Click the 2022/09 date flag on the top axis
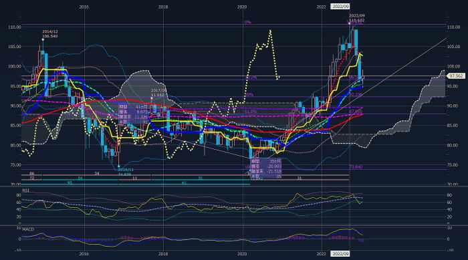 (340, 7)
